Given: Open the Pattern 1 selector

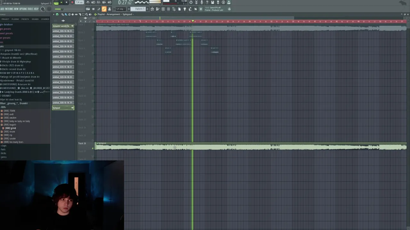Looking at the screenshot, I should click(x=138, y=9).
